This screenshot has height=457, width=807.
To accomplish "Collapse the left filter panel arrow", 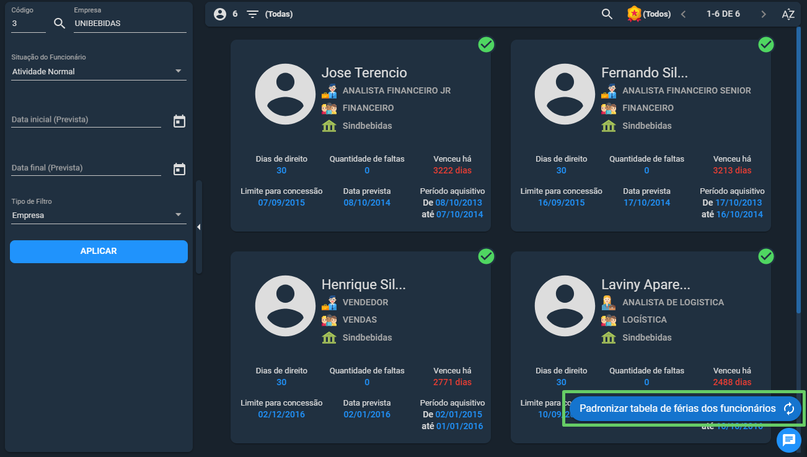I will [x=198, y=227].
